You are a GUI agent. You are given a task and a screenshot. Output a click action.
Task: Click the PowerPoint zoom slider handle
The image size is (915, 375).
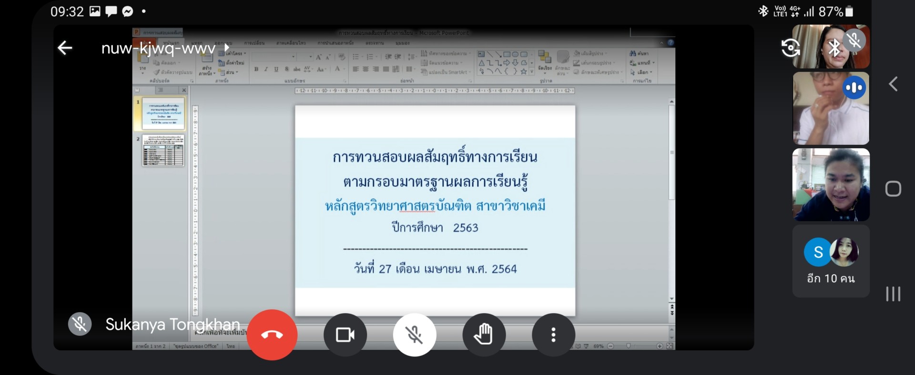pyautogui.click(x=628, y=346)
